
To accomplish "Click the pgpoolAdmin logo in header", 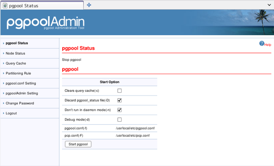I will point(46,23).
